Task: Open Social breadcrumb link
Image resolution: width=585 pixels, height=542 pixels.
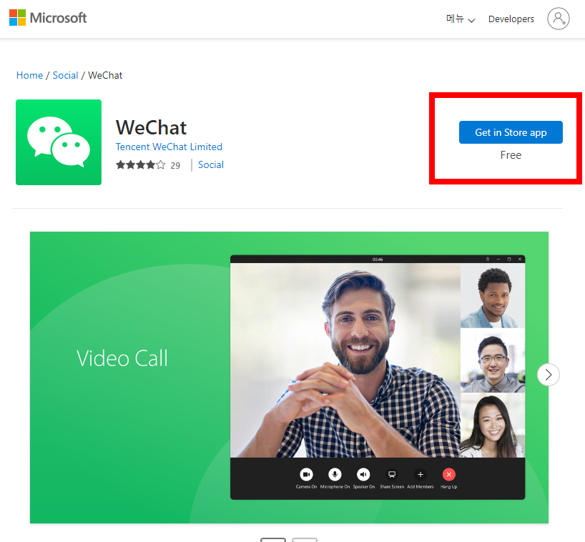Action: [x=65, y=75]
